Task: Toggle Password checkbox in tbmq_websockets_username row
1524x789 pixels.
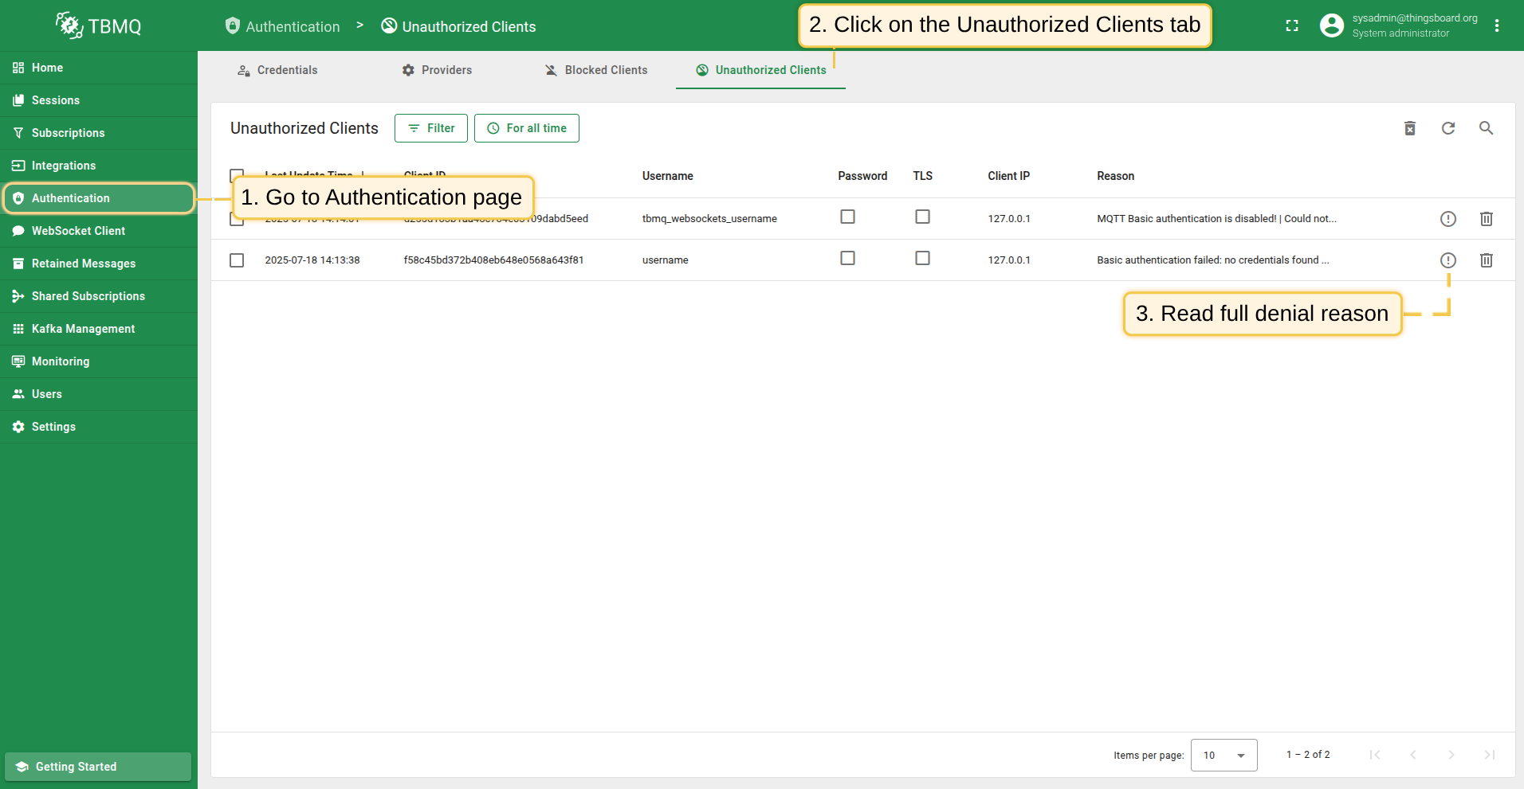Action: (x=847, y=217)
